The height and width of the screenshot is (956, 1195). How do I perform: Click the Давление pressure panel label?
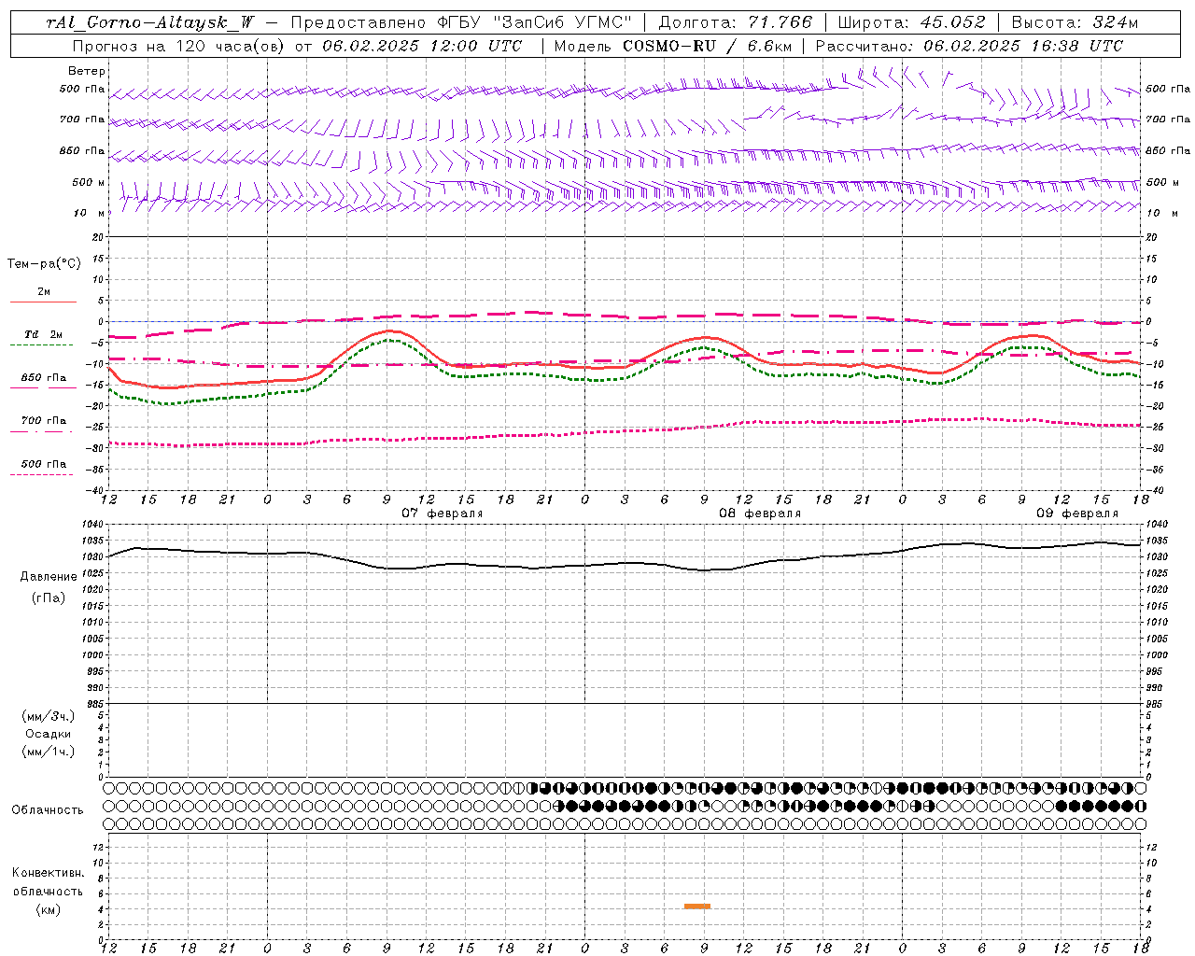pos(49,577)
